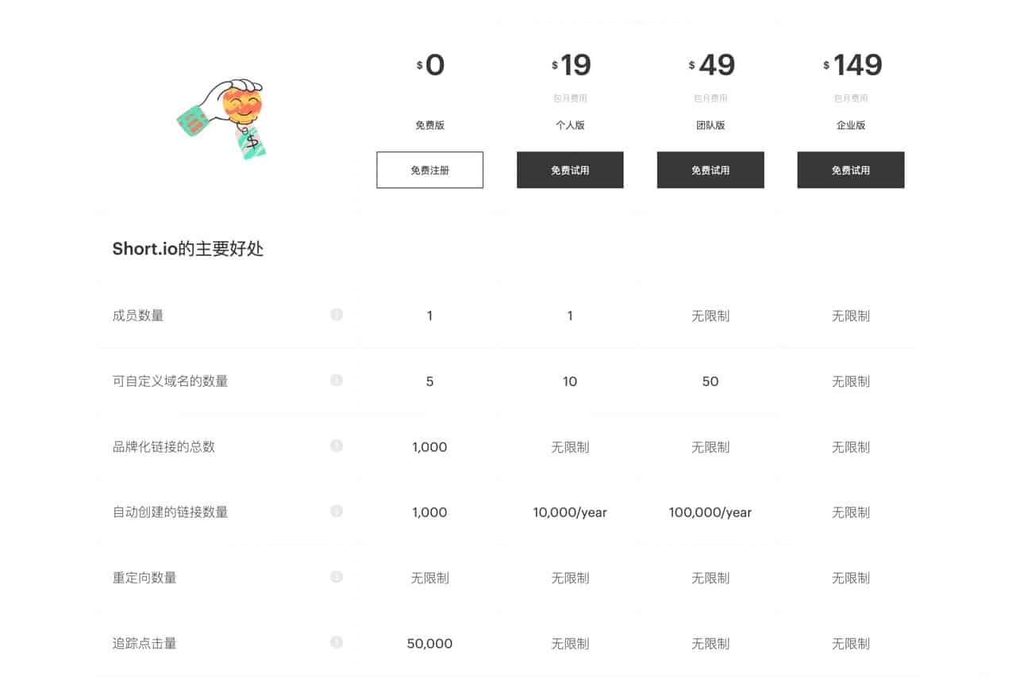Open the info icon beside 品牌化链接的总数
This screenshot has width=1016, height=677.
click(x=337, y=446)
